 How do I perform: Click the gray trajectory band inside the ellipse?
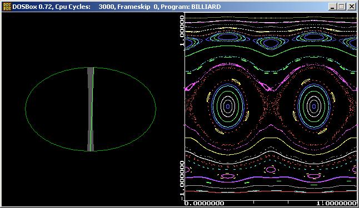coord(91,109)
